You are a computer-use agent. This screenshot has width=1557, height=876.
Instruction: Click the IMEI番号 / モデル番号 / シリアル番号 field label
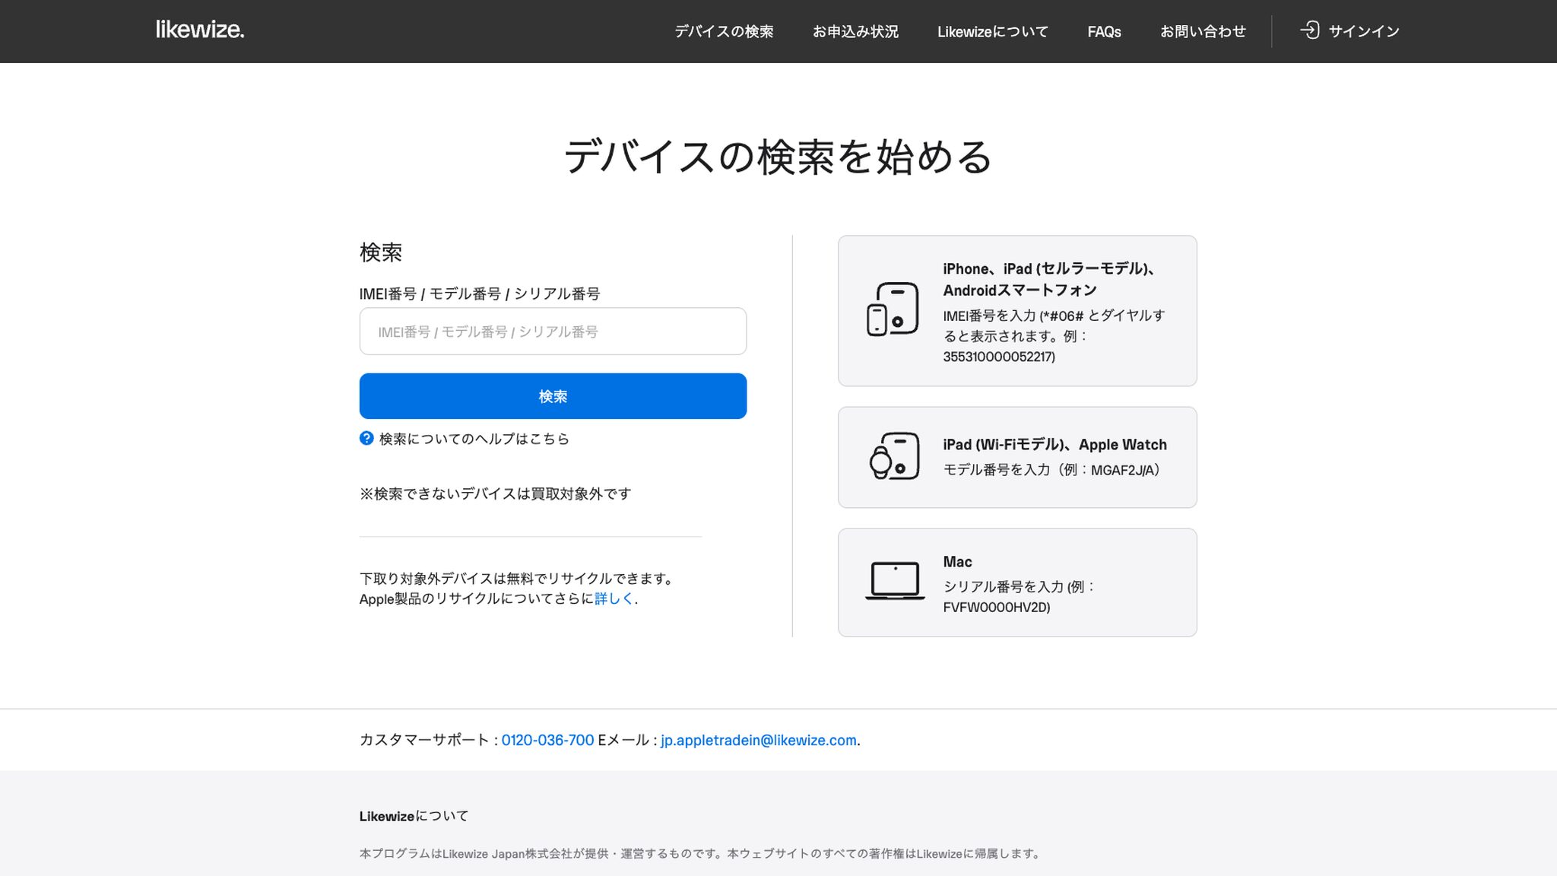(x=480, y=294)
